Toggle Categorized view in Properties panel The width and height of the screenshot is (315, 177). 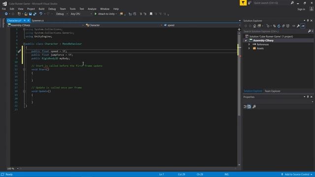click(x=245, y=107)
